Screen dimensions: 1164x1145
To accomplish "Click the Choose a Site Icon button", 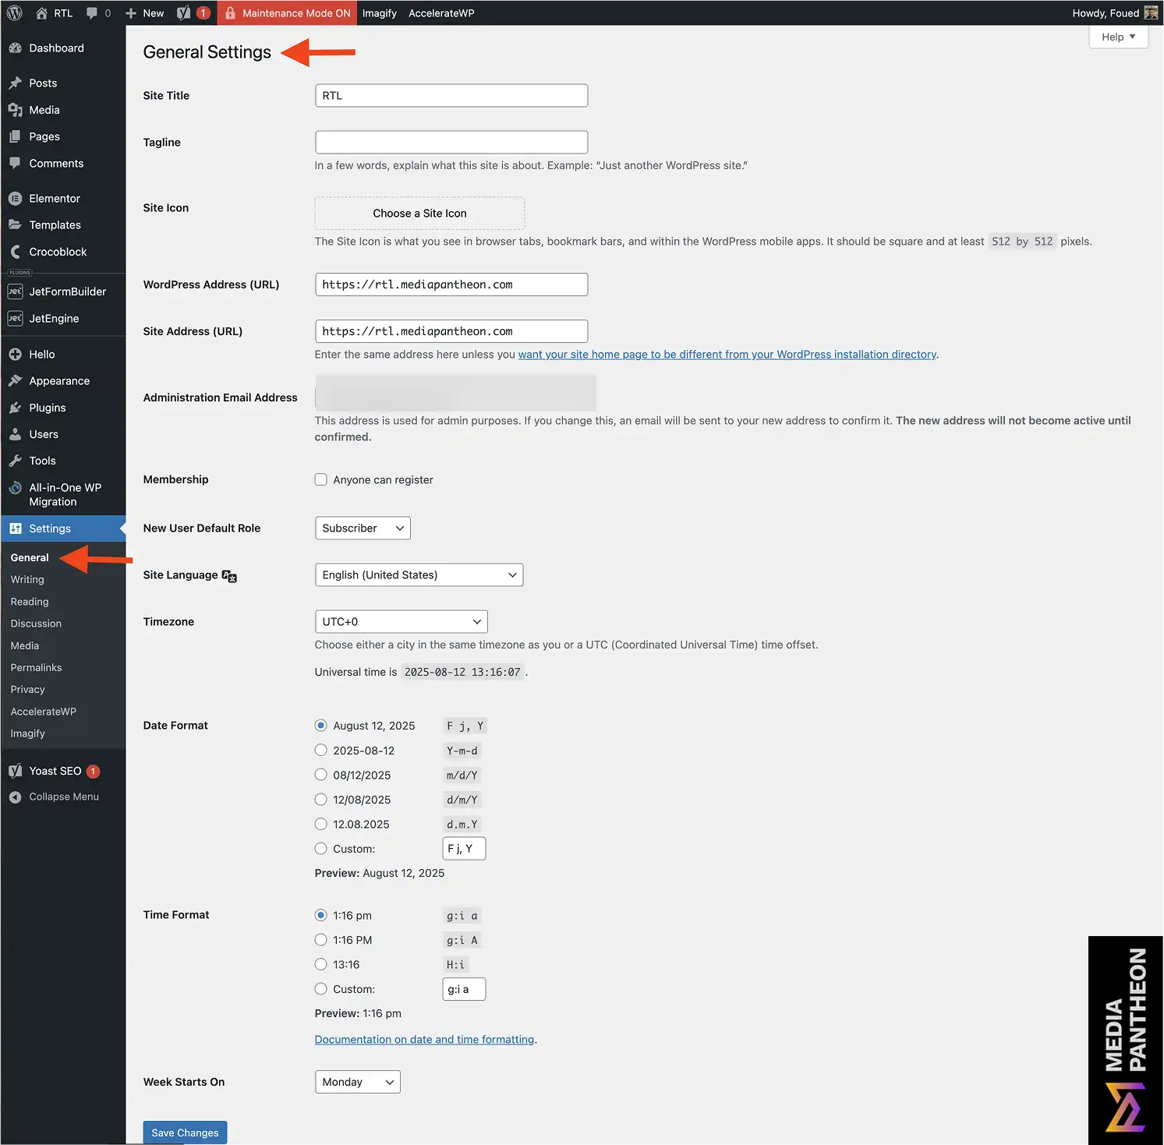I will [x=419, y=213].
